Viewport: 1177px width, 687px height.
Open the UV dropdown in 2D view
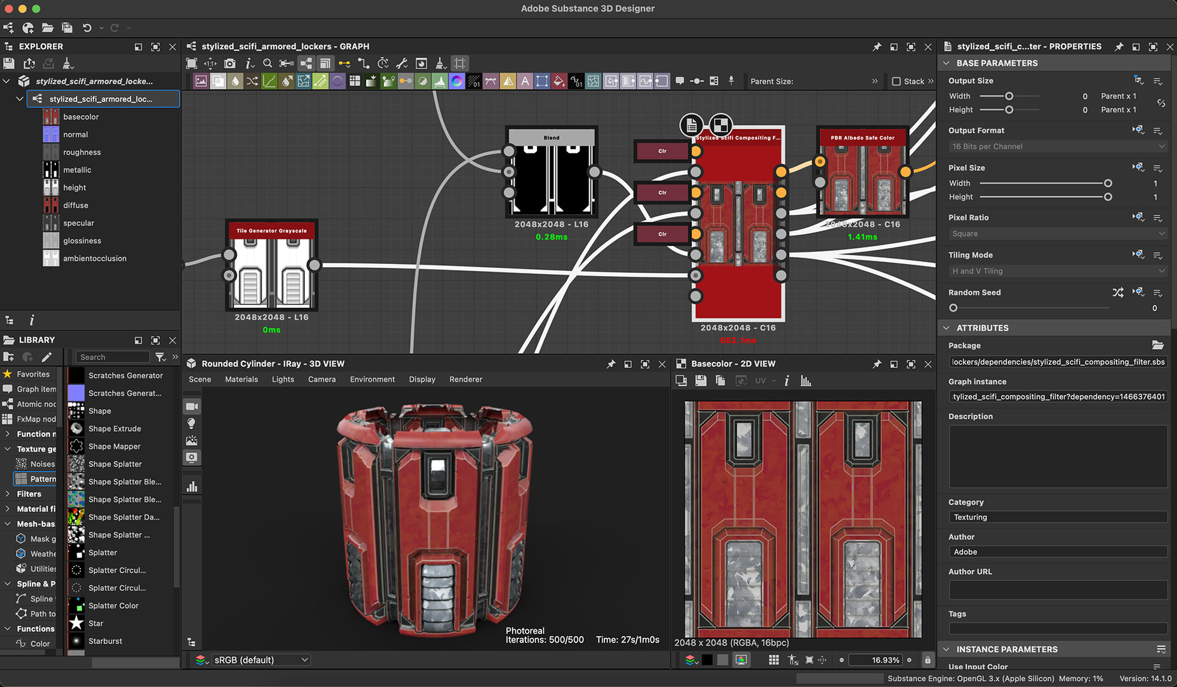coord(765,380)
